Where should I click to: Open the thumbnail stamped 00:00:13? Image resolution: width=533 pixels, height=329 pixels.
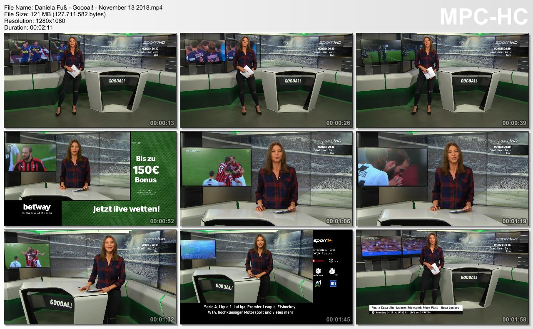tap(90, 80)
